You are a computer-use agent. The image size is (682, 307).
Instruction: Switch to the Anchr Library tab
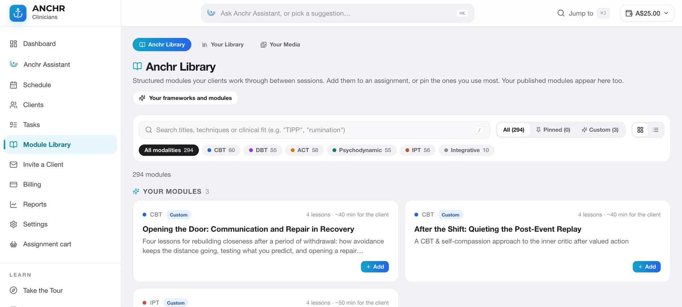point(162,44)
